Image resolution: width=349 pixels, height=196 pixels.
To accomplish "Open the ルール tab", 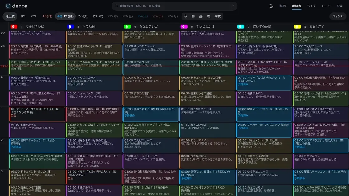I will click(326, 6).
